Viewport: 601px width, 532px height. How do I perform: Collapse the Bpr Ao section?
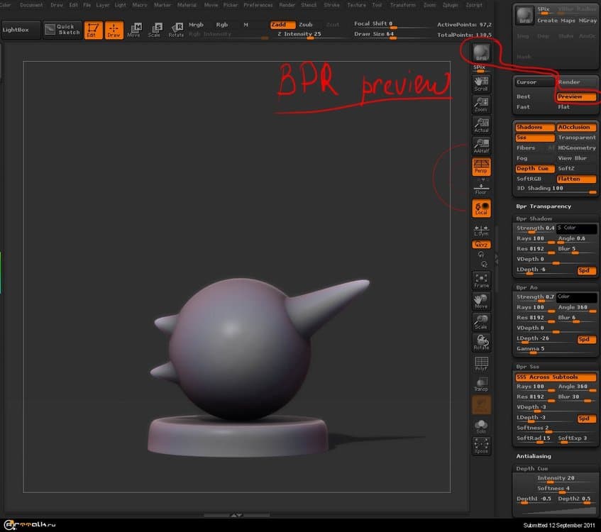pyautogui.click(x=526, y=287)
